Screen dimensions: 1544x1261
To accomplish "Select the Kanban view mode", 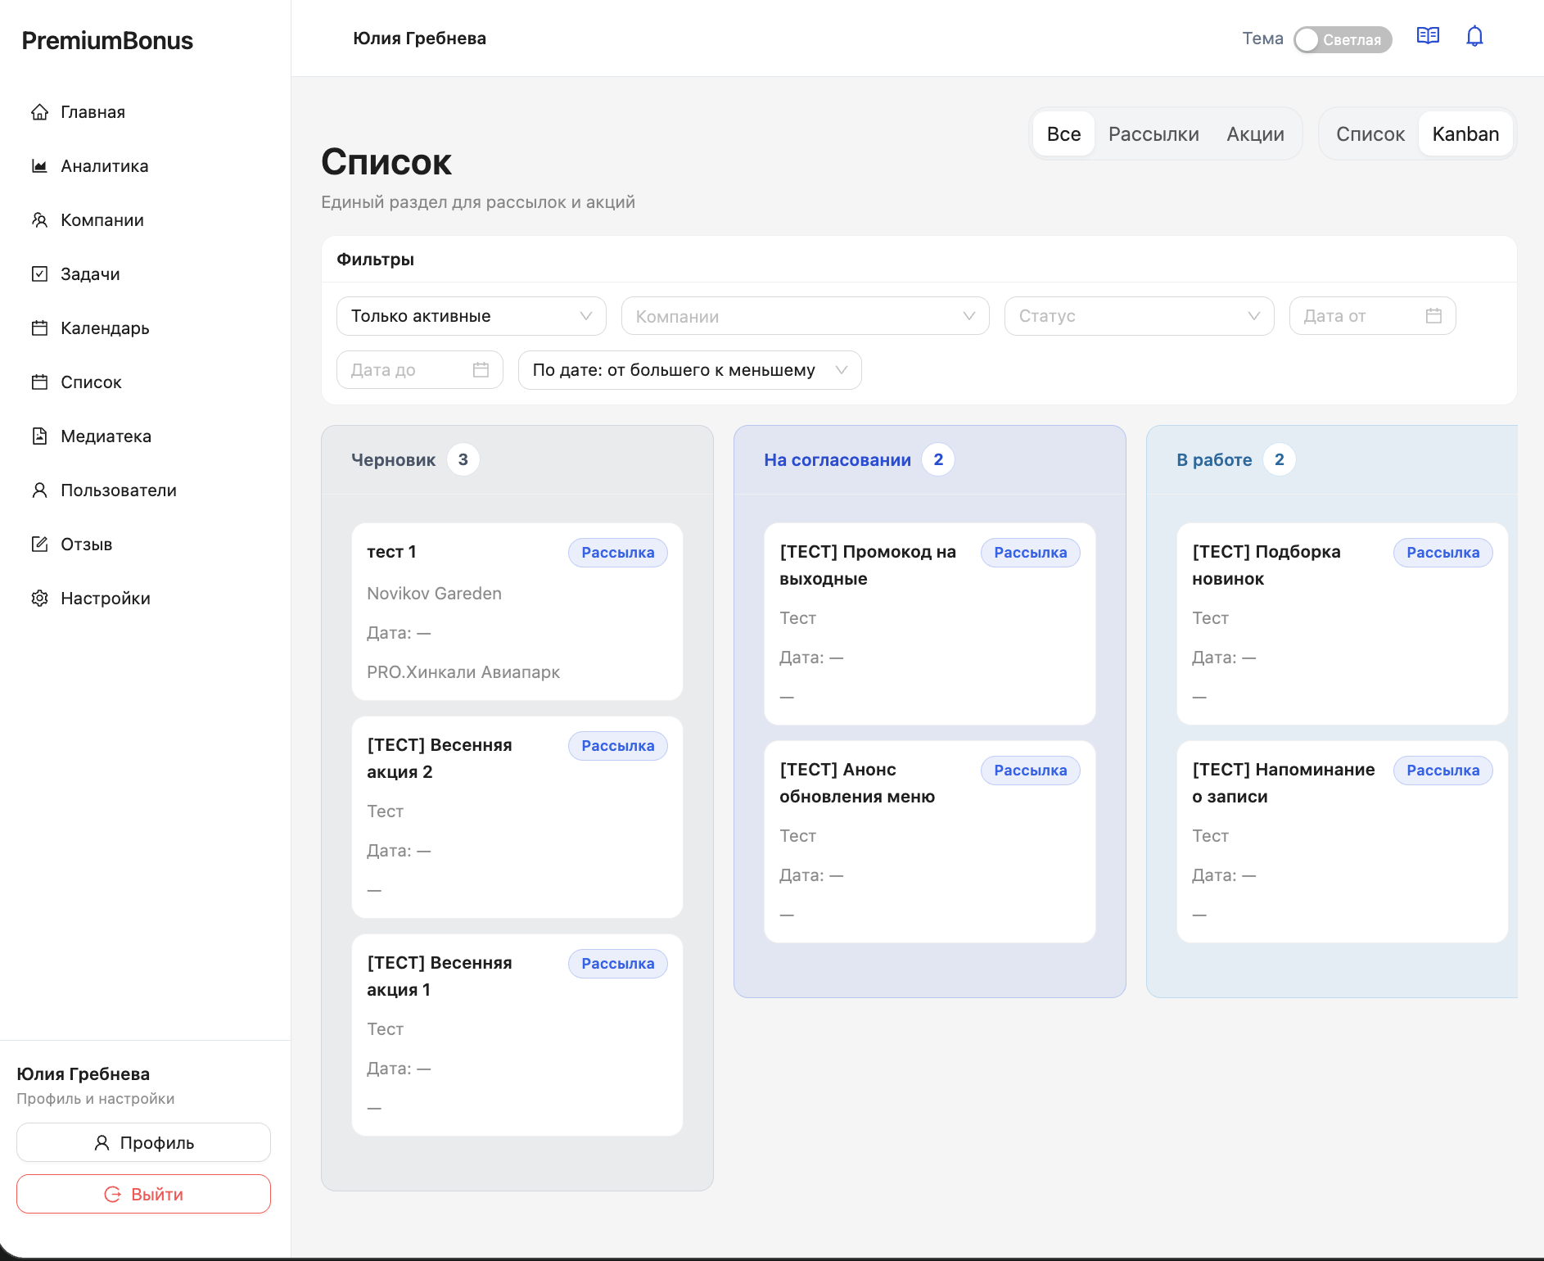I will point(1465,134).
